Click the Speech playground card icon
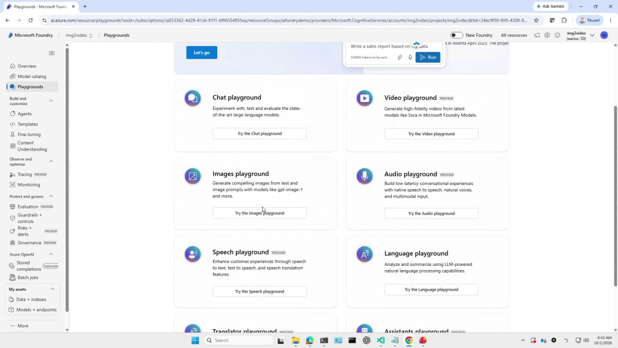The height and width of the screenshot is (348, 618). (193, 254)
